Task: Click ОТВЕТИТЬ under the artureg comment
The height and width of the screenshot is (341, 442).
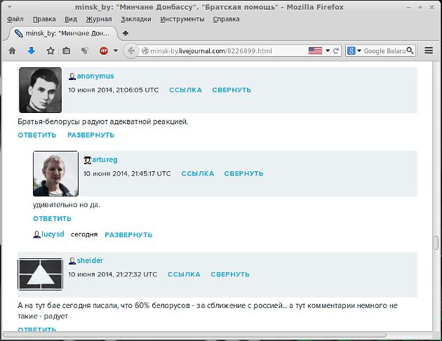Action: (52, 218)
